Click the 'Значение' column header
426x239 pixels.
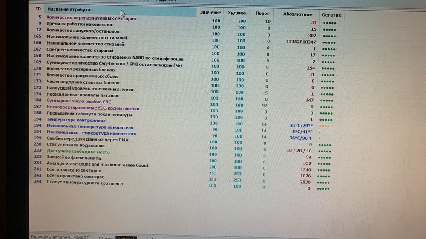pos(210,12)
